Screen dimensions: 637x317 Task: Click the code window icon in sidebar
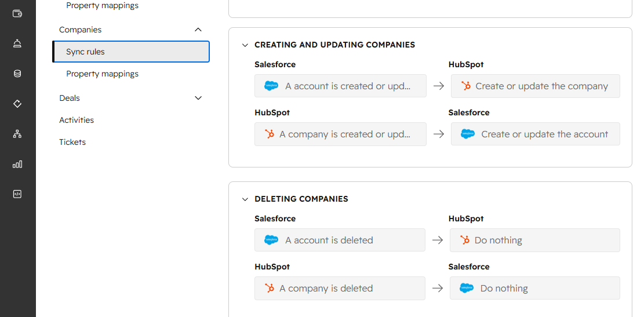click(17, 194)
